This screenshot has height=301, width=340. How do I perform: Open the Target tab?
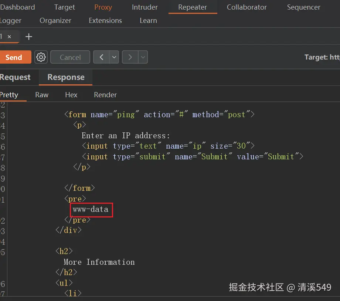pos(64,7)
